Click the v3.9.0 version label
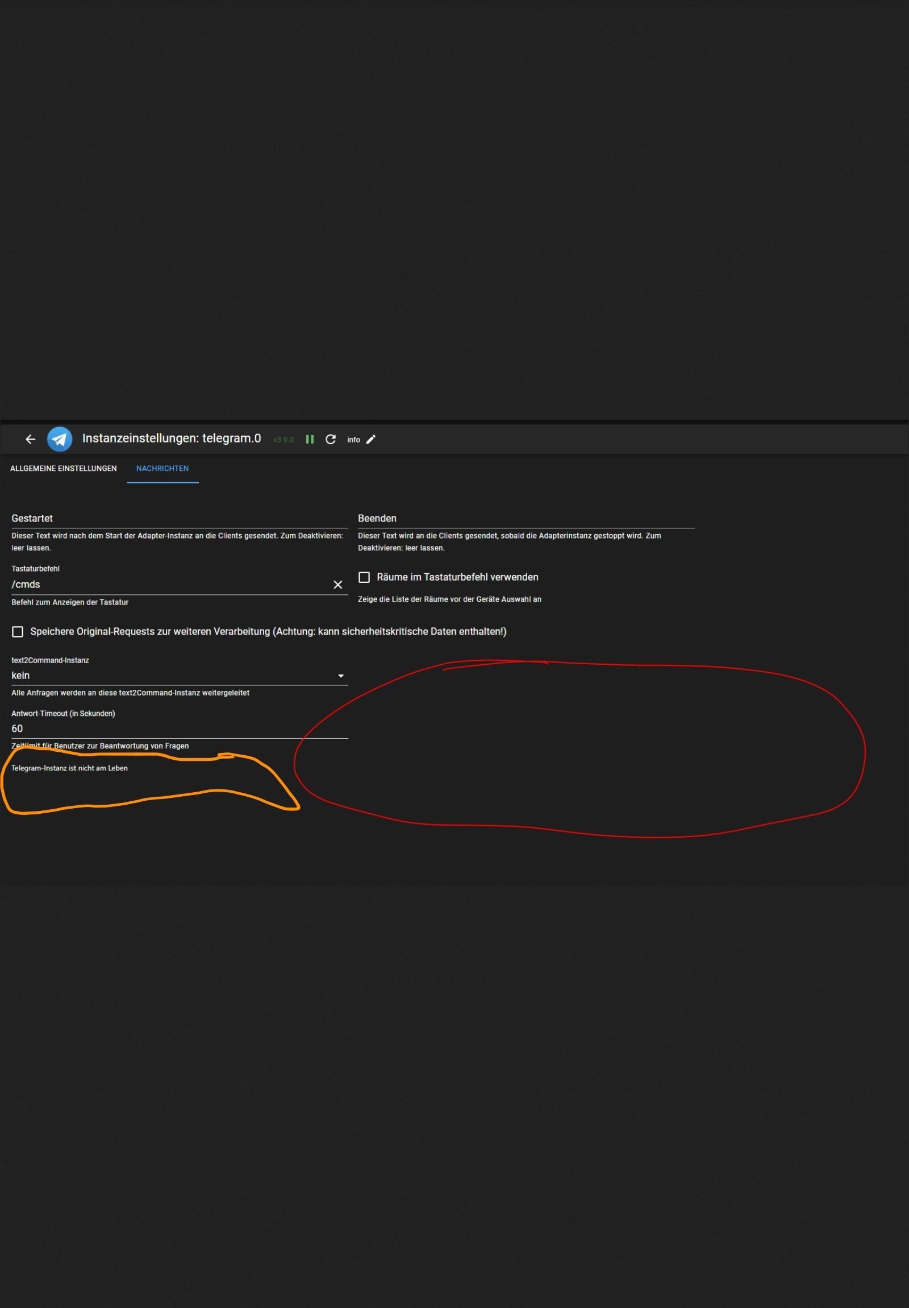The width and height of the screenshot is (909, 1308). [x=283, y=440]
